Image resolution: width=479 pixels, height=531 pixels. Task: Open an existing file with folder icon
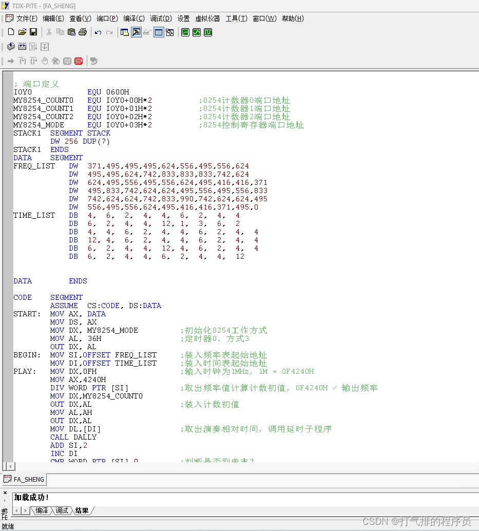point(22,32)
